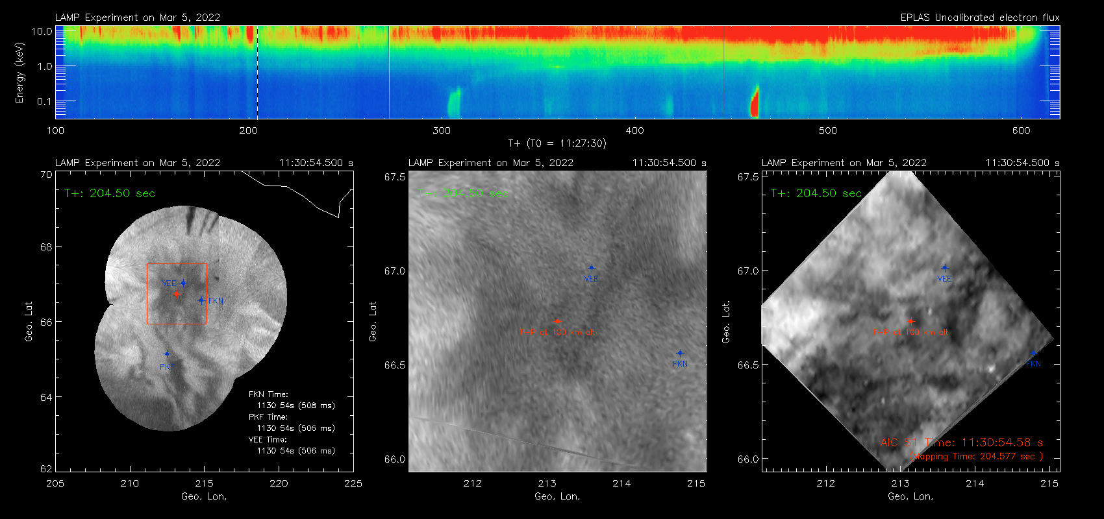Viewport: 1104px width, 519px height.
Task: Click the red 'AIC 51 Time: 11:30:54.58 s' text
Action: [962, 442]
